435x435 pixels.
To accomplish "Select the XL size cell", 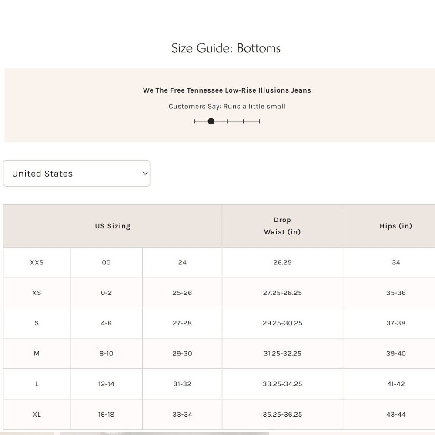I will [x=37, y=415].
